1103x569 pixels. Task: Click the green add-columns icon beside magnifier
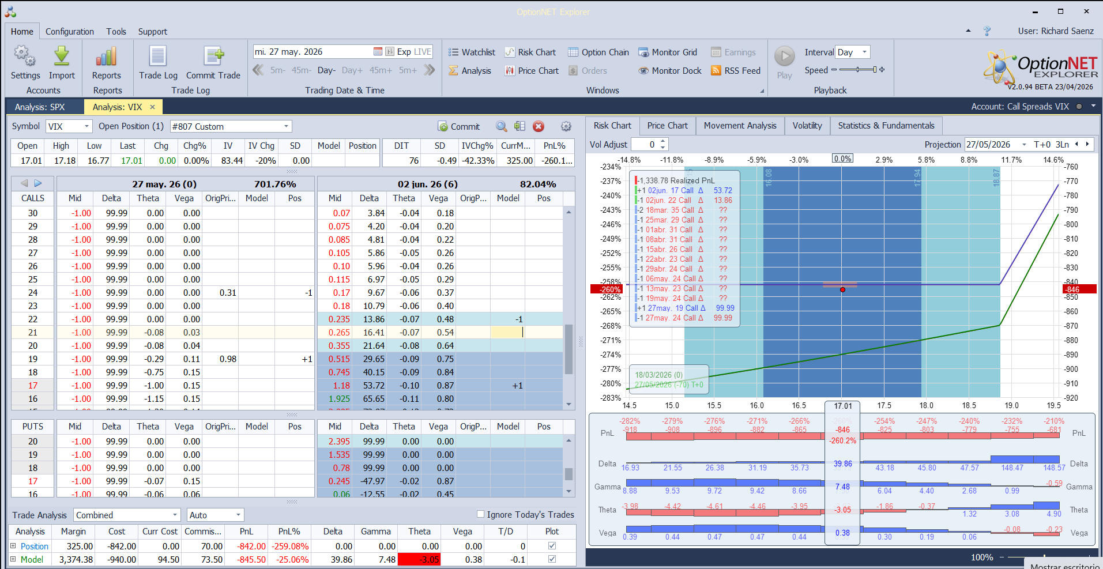click(519, 126)
